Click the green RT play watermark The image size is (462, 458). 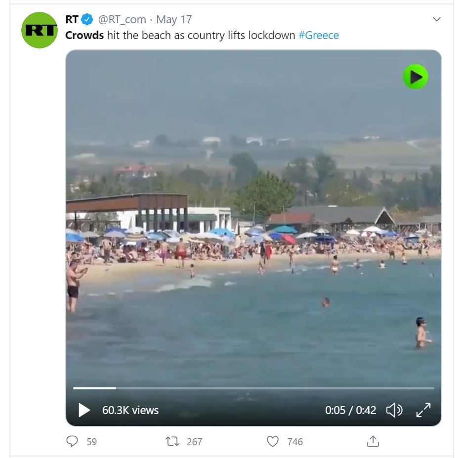pos(416,77)
